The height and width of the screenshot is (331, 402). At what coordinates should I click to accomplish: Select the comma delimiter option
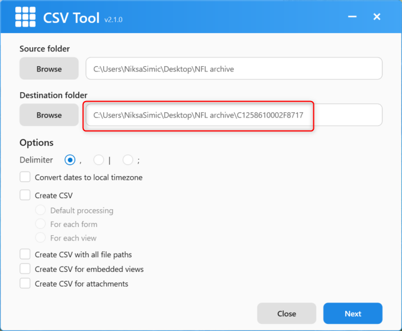pyautogui.click(x=70, y=160)
